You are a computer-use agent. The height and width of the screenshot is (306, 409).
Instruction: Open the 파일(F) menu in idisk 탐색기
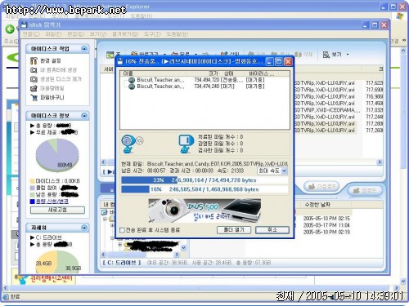point(53,34)
